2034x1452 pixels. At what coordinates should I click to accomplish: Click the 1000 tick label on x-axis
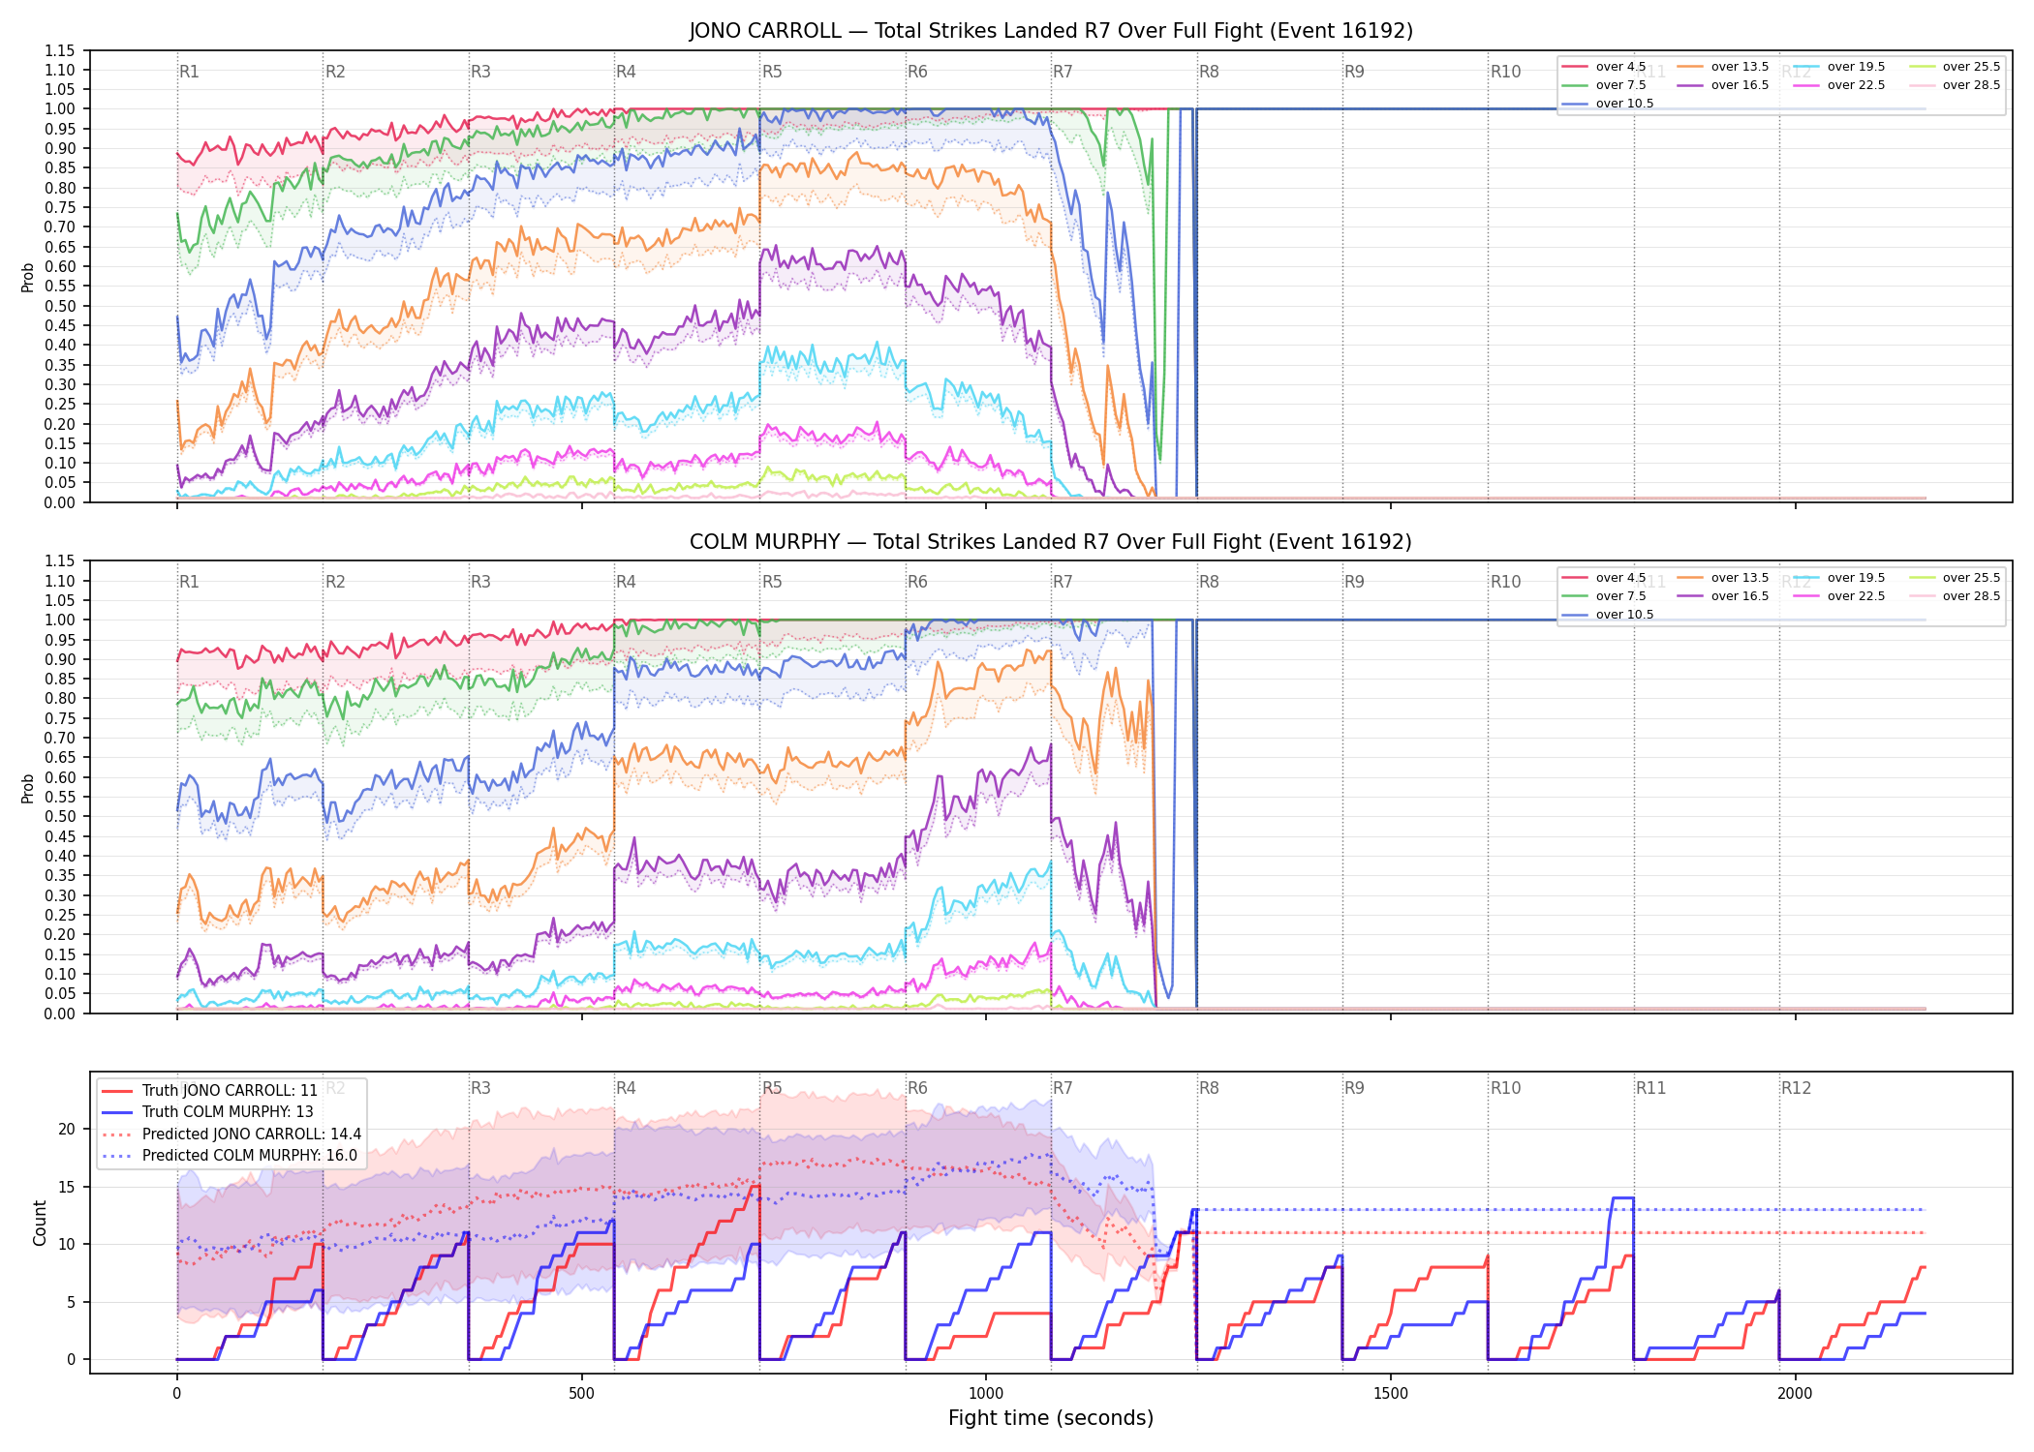pyautogui.click(x=986, y=1394)
